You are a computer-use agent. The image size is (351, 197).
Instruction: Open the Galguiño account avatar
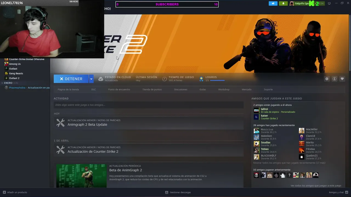(x=292, y=3)
